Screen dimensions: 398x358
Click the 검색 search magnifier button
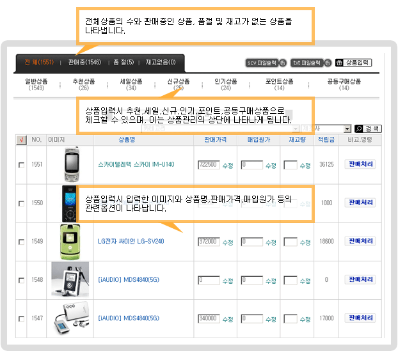click(368, 128)
